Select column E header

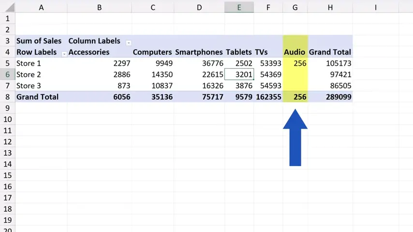pyautogui.click(x=239, y=7)
